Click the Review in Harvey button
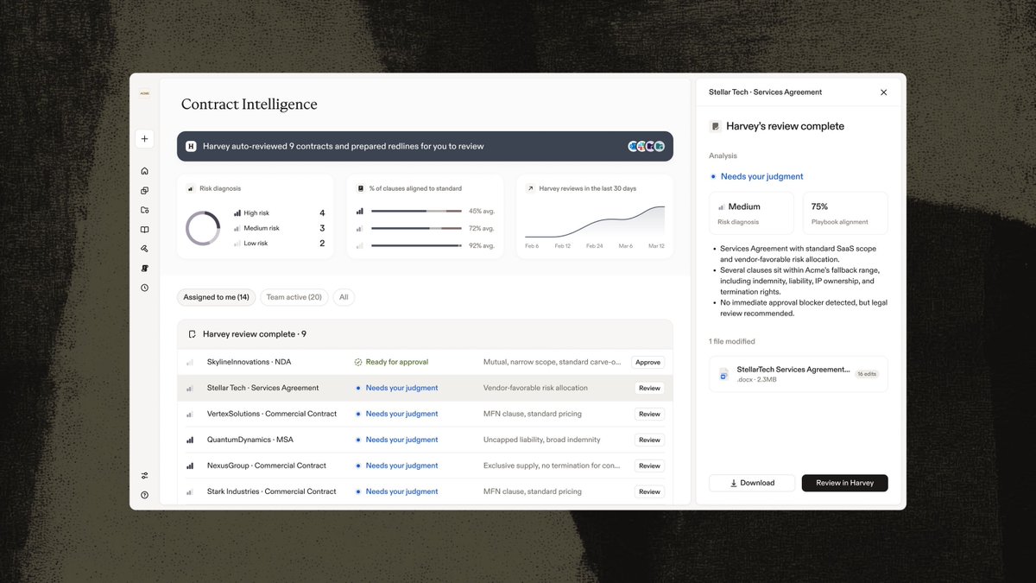The width and height of the screenshot is (1036, 583). point(844,483)
